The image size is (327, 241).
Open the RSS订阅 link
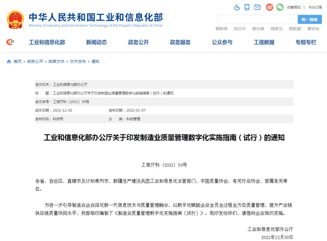315,7
